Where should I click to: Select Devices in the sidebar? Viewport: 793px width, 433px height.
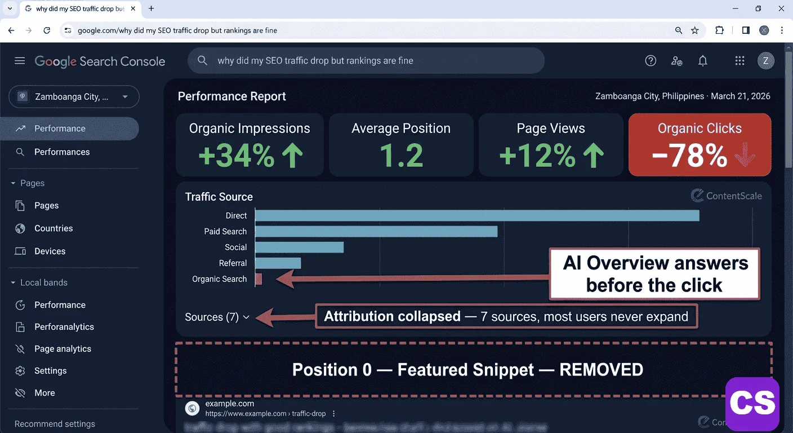[50, 251]
